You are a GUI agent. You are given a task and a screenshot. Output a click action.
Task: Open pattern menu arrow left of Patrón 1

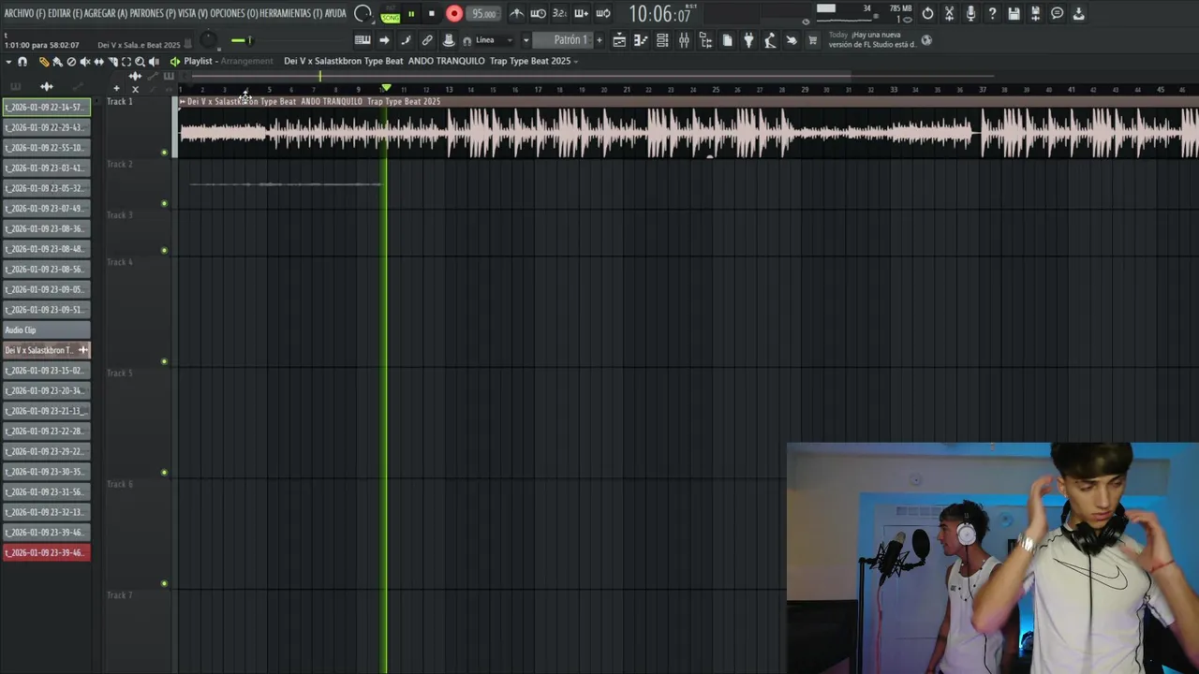pyautogui.click(x=525, y=40)
